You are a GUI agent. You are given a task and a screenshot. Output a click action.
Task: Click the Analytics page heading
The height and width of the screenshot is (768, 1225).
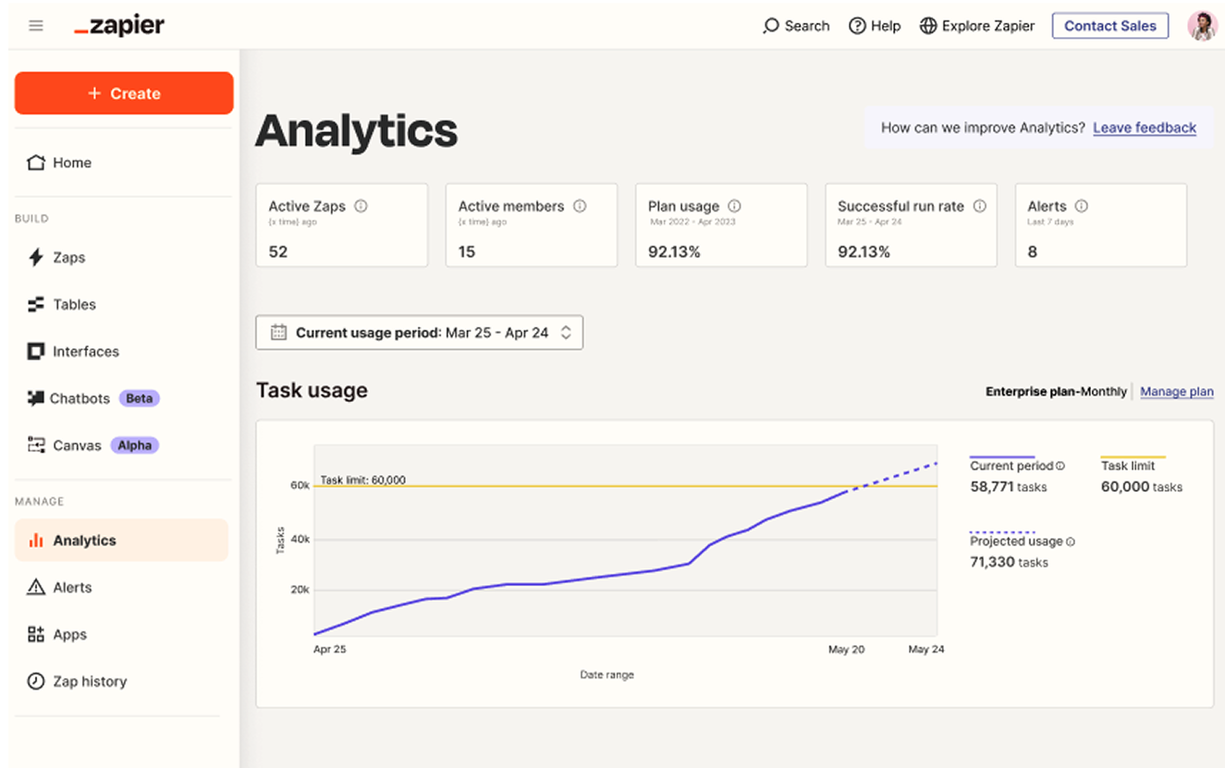(x=357, y=130)
